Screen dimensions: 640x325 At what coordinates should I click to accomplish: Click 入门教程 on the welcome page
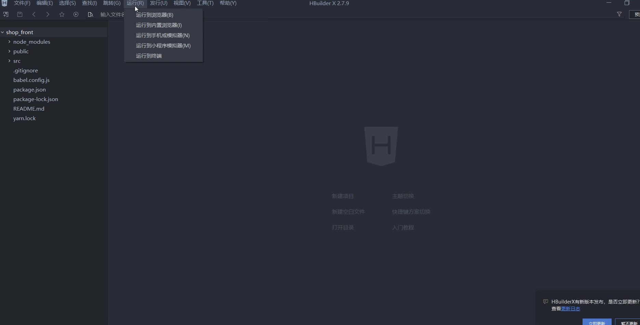click(403, 228)
